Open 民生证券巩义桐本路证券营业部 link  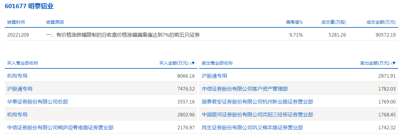pos(252,127)
